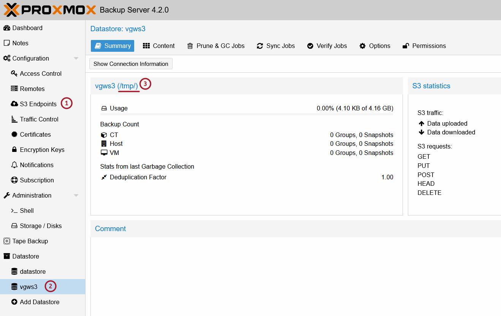Viewport: 501px width, 316px height.
Task: Click inside the Comment panel body
Action: (x=296, y=276)
